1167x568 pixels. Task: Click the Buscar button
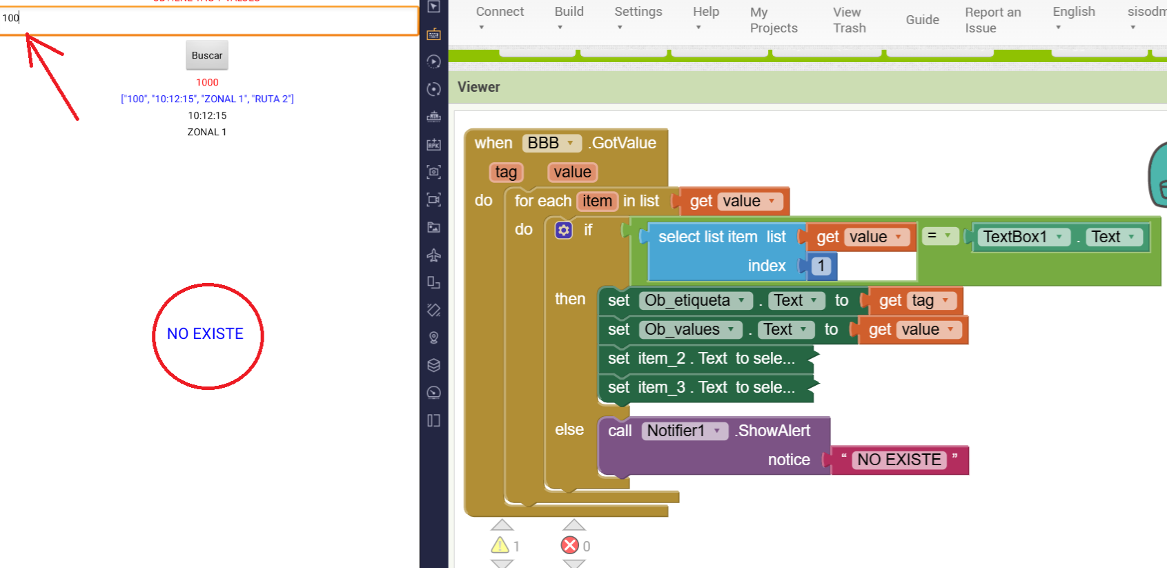[x=207, y=55]
